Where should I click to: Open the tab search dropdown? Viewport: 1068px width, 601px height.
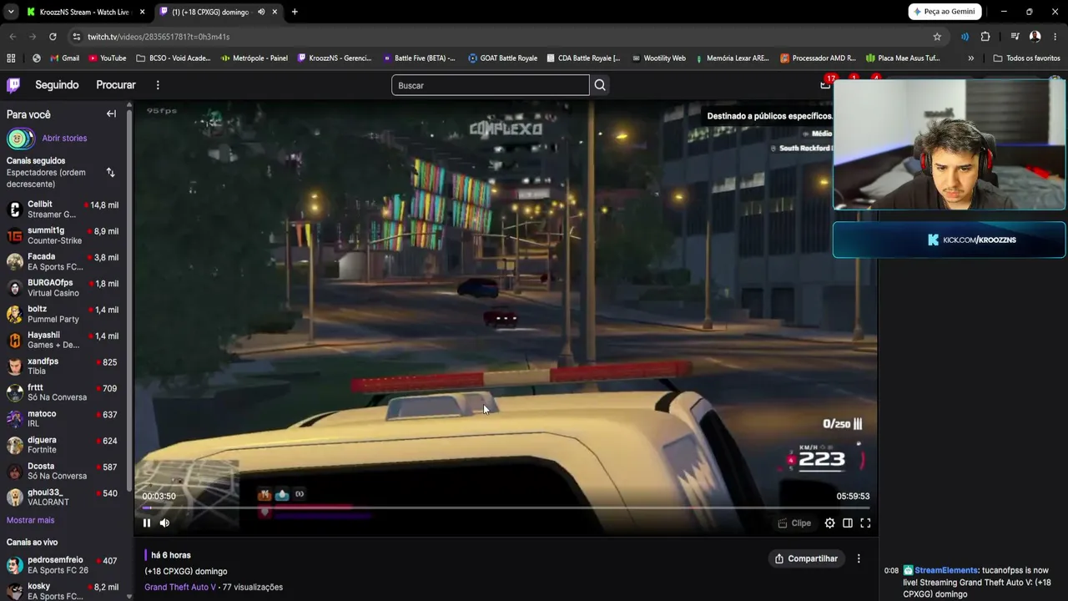click(11, 12)
